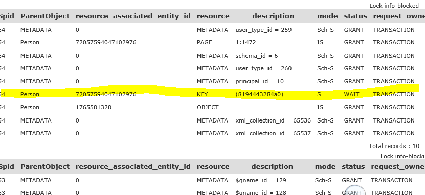Click Person in the OBJECT row
The width and height of the screenshot is (425, 195).
click(30, 107)
